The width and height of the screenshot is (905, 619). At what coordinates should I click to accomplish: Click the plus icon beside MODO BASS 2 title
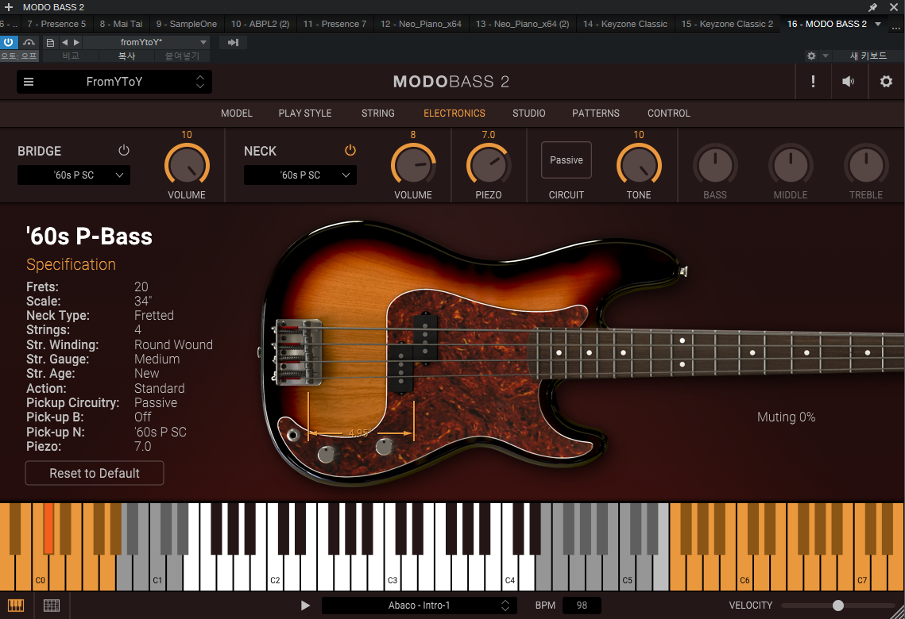9,7
